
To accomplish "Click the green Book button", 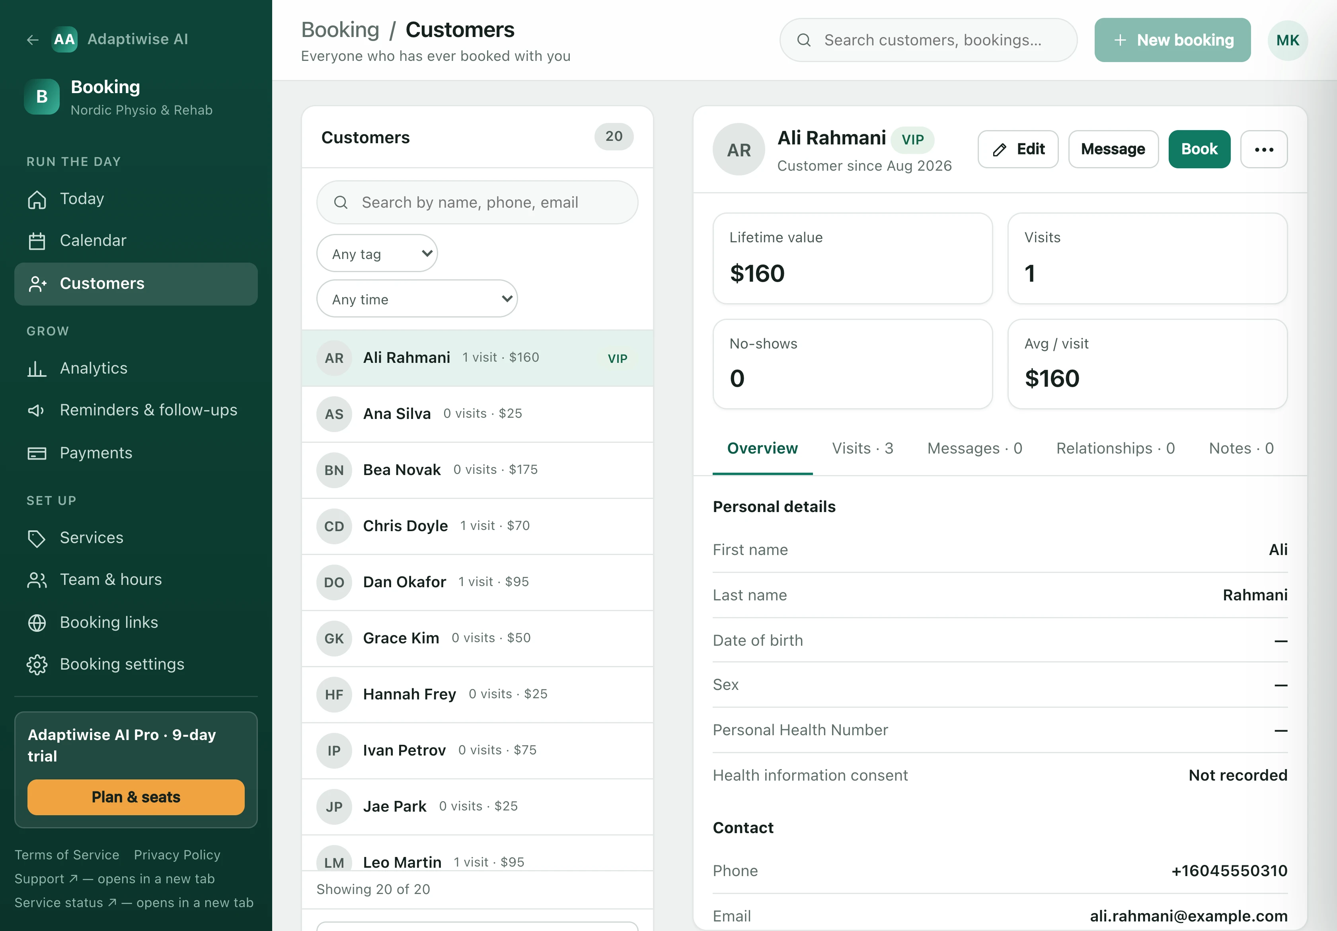I will pos(1199,150).
